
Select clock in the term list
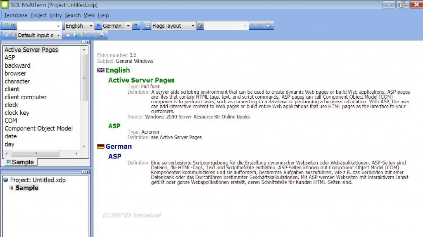tap(11, 105)
